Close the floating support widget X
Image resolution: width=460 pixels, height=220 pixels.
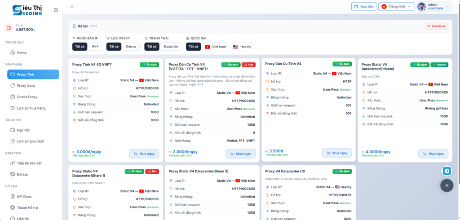pos(447,185)
